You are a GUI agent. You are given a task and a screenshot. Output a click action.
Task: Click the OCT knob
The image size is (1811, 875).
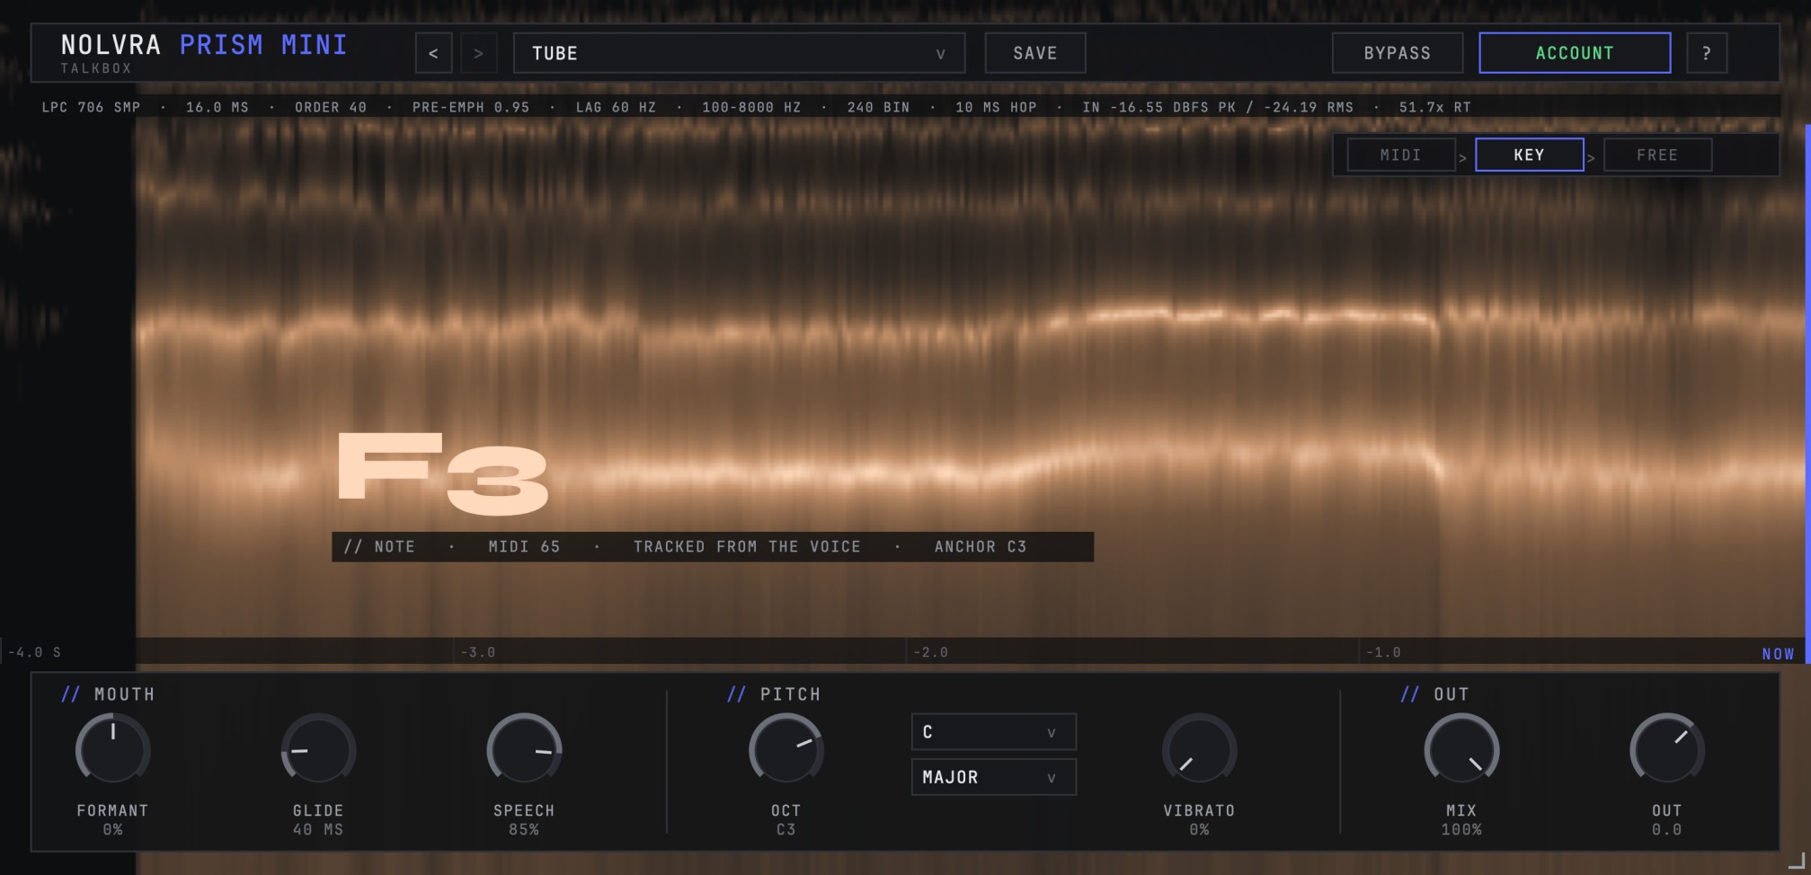[x=786, y=749]
